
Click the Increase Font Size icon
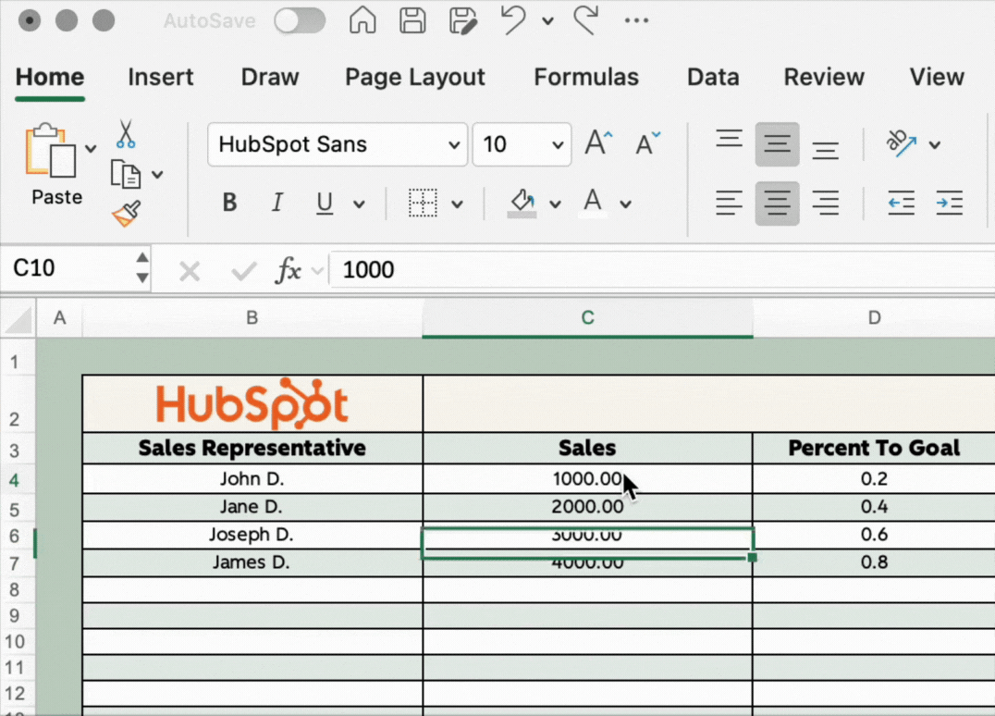click(x=598, y=144)
